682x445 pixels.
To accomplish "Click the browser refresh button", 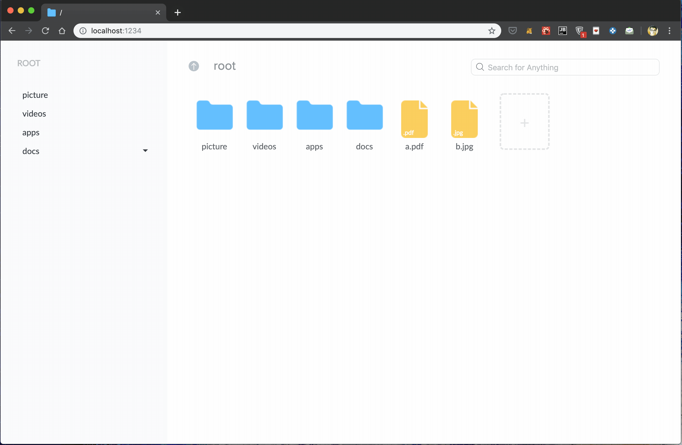I will click(x=45, y=31).
